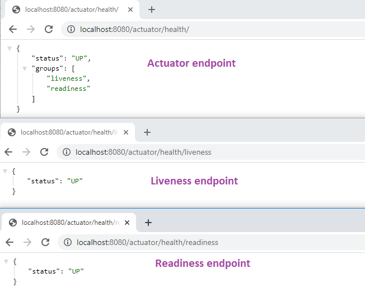
Task: Go back in the top browser window
Action: tap(13, 29)
